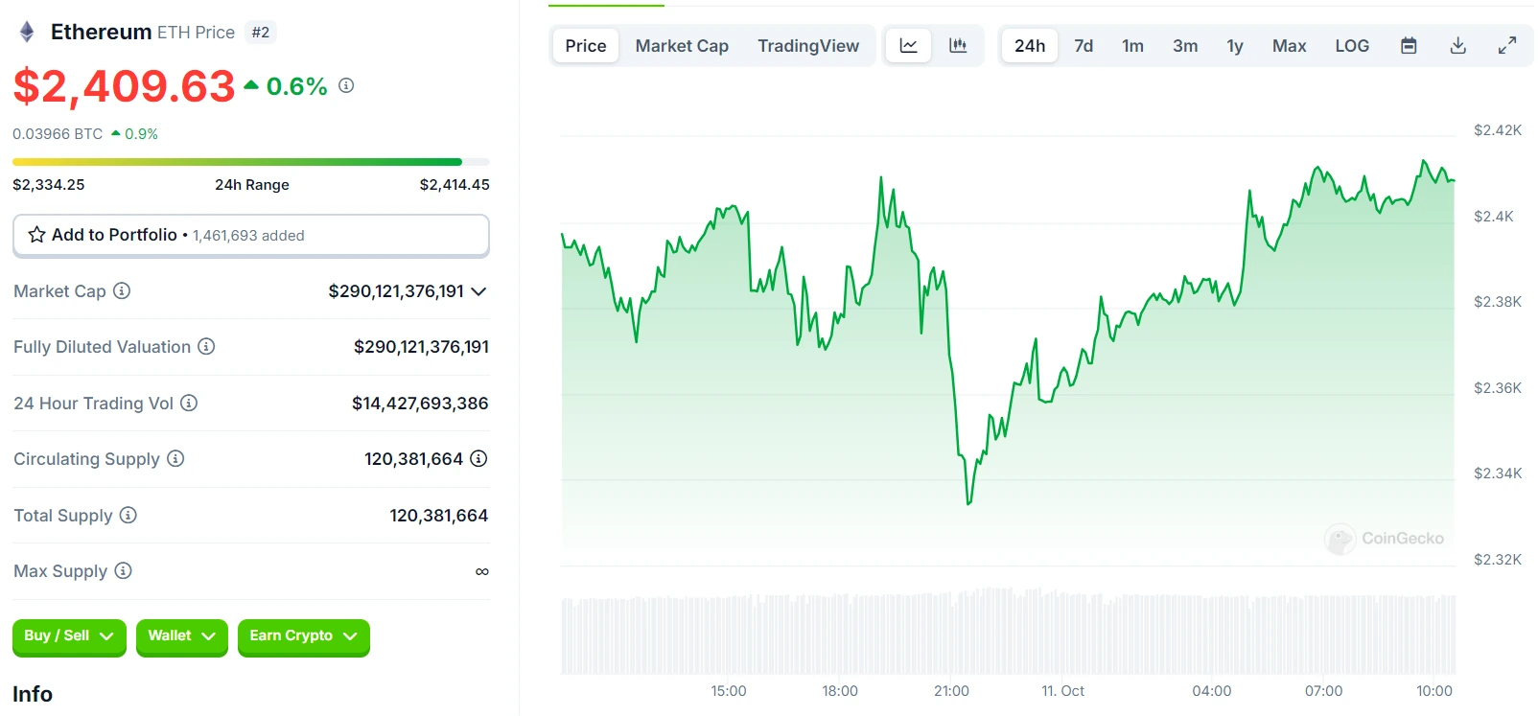The image size is (1538, 716).
Task: Click the green 0.9% BTC change
Action: [x=135, y=133]
